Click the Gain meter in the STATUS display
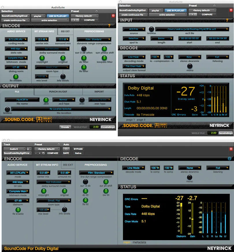234x252 pixels. coord(205,99)
